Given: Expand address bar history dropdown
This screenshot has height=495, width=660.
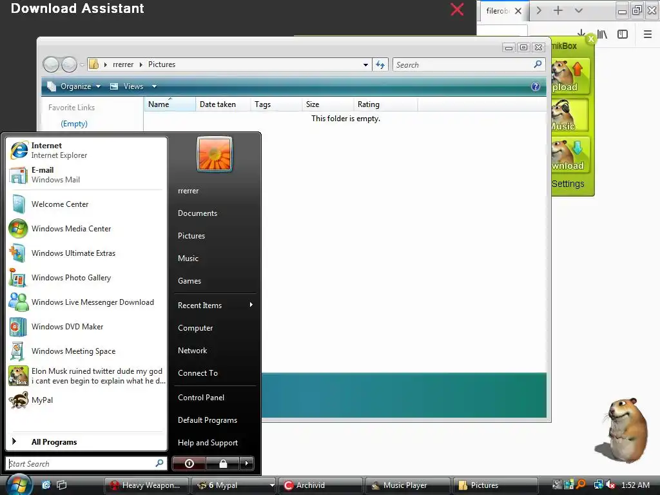Looking at the screenshot, I should coord(365,64).
